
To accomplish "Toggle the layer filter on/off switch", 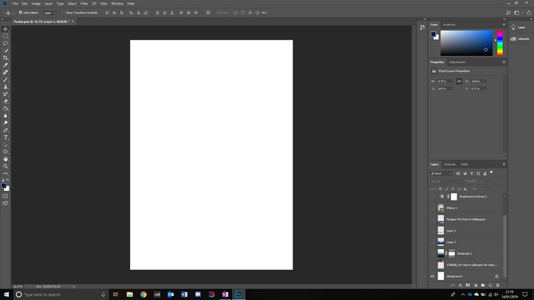I will (x=492, y=173).
